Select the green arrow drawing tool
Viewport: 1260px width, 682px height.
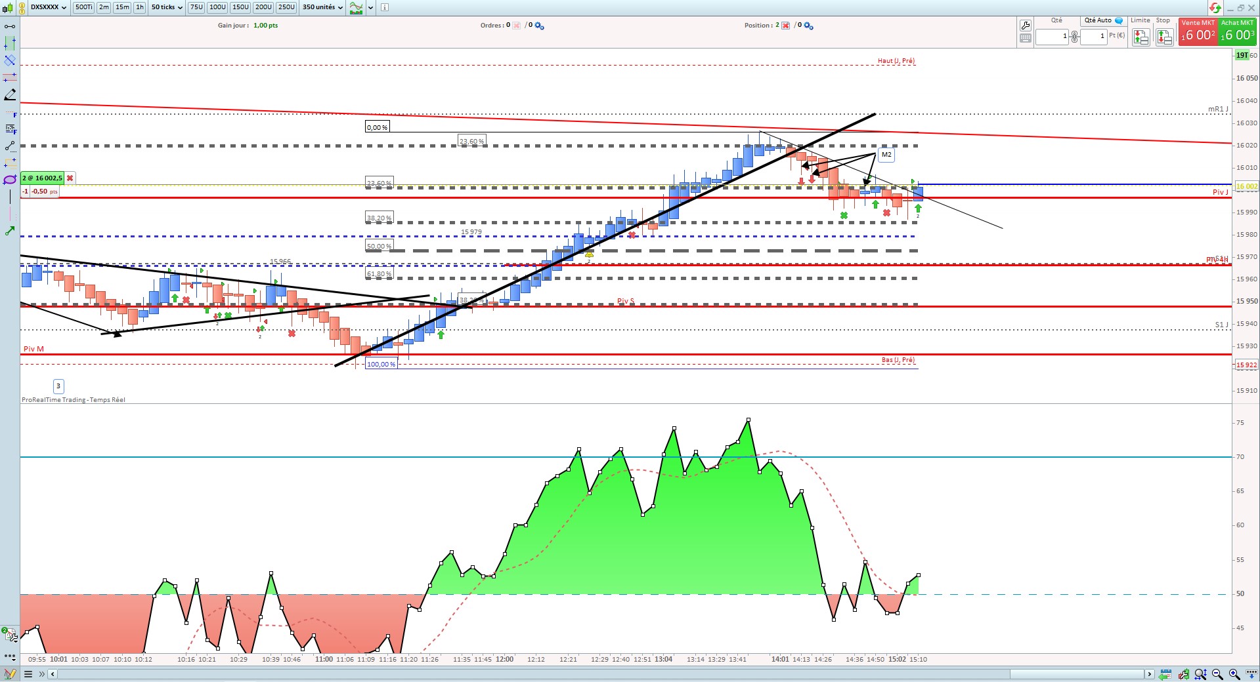[x=10, y=231]
